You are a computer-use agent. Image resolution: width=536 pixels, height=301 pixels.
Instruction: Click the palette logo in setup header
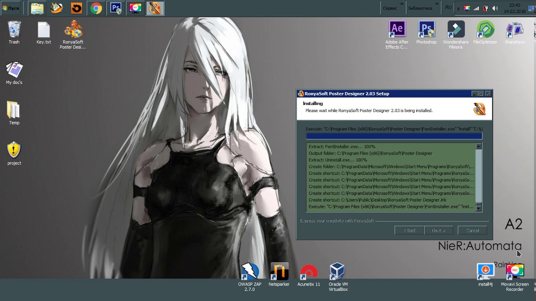(479, 109)
